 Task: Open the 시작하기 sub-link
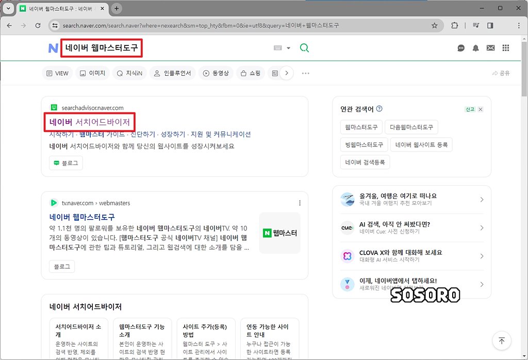pos(61,135)
